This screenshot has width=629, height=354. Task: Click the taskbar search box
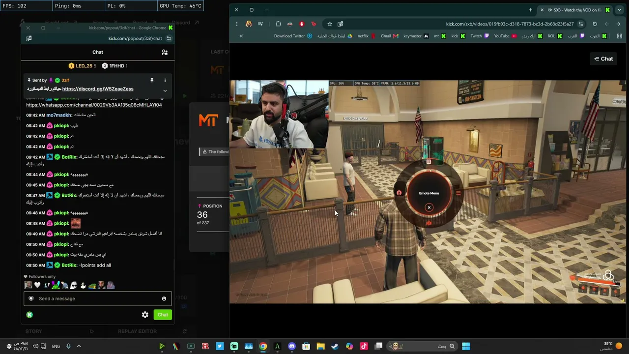[x=422, y=346]
